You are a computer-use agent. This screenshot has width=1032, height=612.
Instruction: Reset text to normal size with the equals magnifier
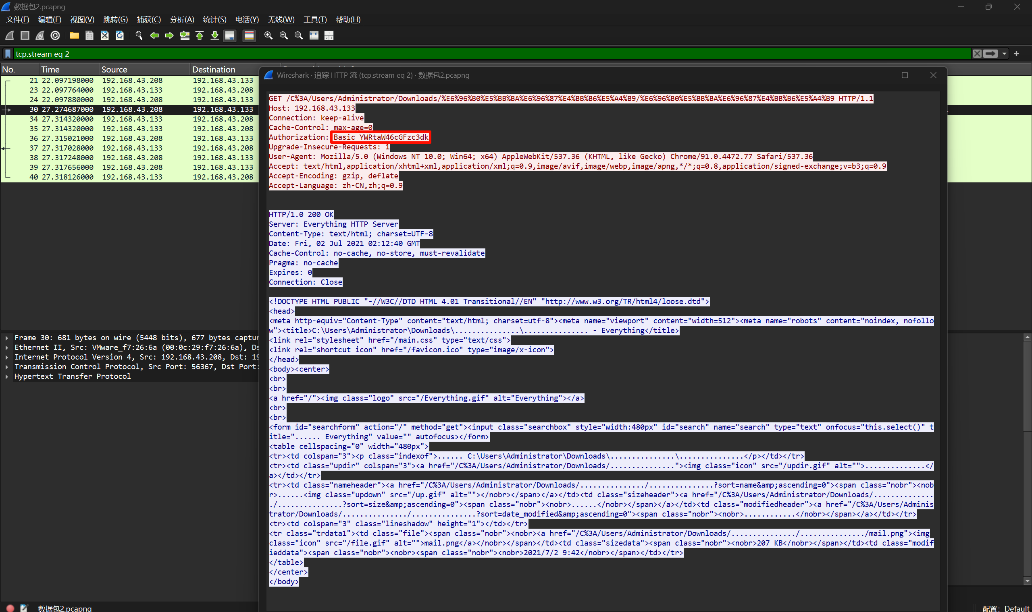click(x=299, y=35)
